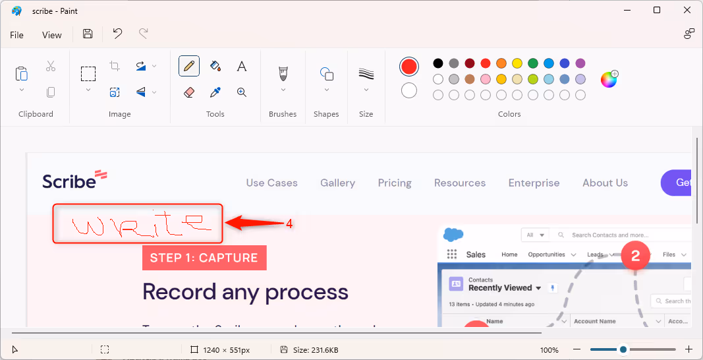Open the File menu
This screenshot has width=703, height=360.
point(16,35)
